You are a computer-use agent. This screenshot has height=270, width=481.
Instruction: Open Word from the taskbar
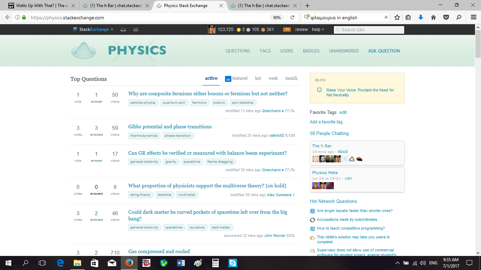tap(181, 263)
